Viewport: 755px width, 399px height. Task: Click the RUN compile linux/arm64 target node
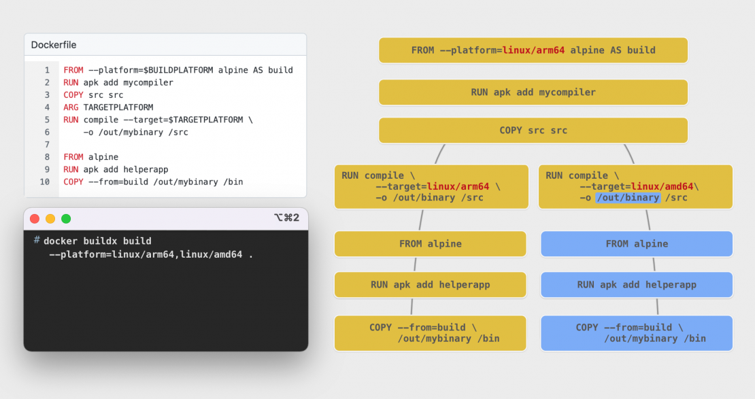click(x=431, y=186)
